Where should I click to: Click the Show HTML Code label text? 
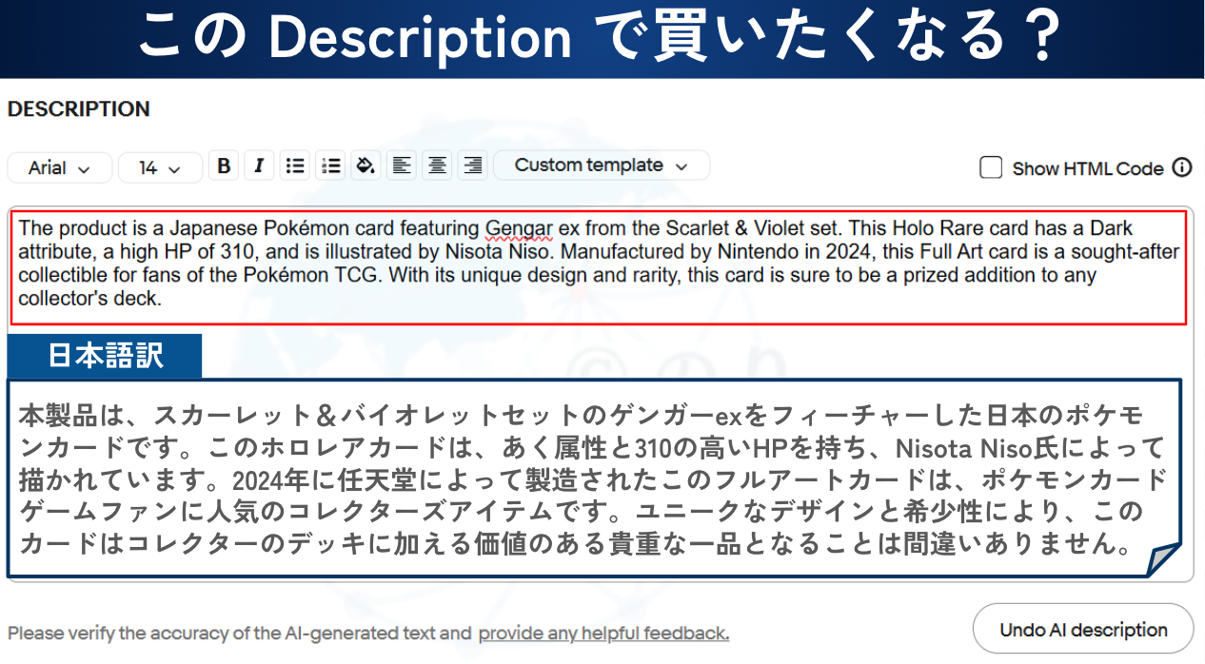tap(1088, 168)
